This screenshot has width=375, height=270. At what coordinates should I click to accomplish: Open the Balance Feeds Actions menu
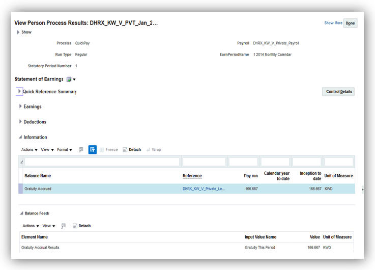click(31, 226)
